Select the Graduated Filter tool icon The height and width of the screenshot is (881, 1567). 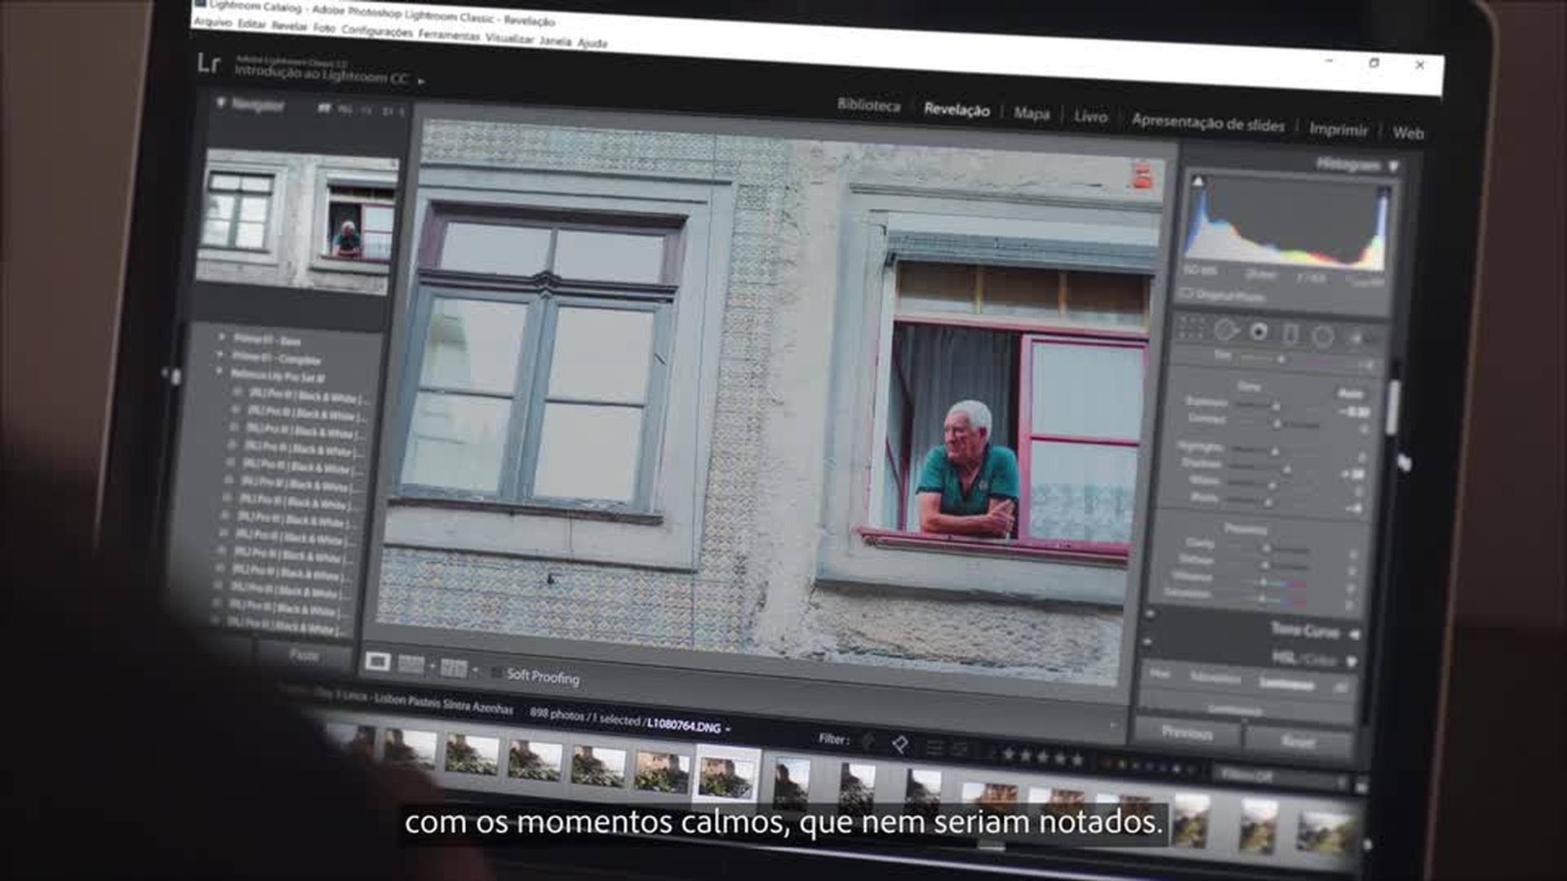click(x=1290, y=334)
